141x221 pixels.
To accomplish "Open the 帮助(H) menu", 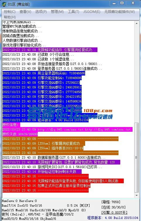I will (10, 17).
